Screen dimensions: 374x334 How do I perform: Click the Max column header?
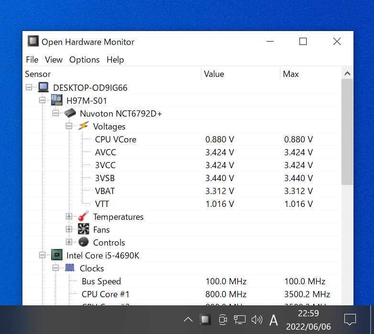pyautogui.click(x=311, y=74)
